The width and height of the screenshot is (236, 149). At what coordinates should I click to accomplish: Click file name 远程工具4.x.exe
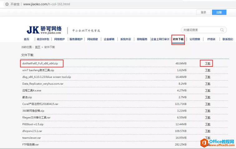32,90
